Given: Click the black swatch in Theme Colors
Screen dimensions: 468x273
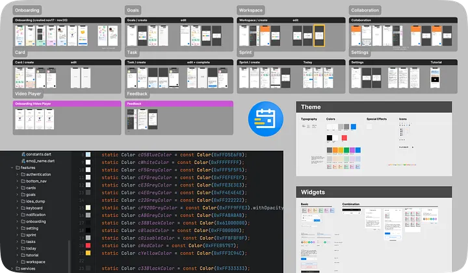Looking at the screenshot, I should coord(329,138).
